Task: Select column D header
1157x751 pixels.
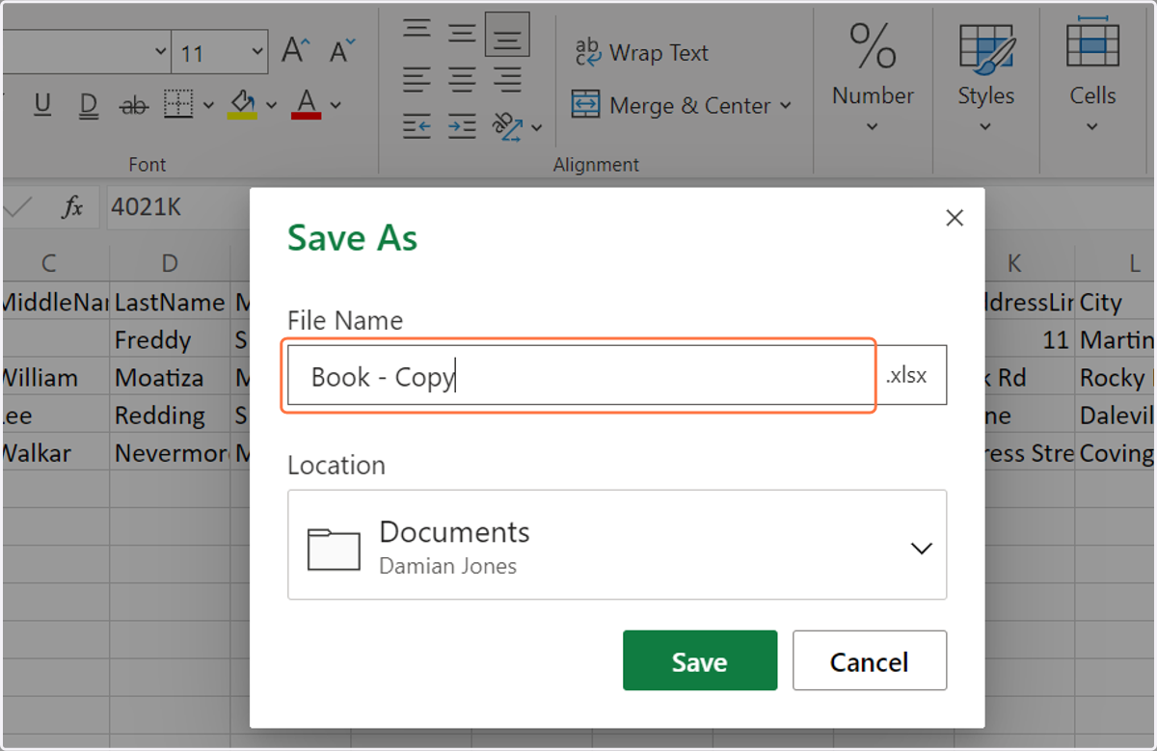Action: 170,263
